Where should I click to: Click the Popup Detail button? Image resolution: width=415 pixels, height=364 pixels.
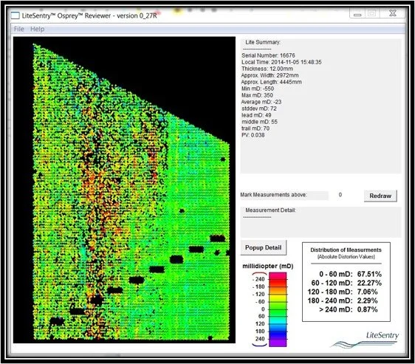pyautogui.click(x=264, y=247)
